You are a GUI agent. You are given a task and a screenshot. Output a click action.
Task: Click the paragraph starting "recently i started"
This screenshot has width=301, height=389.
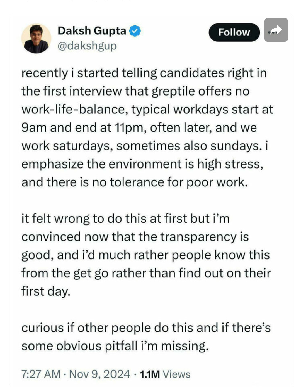(145, 127)
